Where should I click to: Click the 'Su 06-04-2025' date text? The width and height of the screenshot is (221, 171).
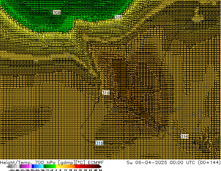point(147,163)
